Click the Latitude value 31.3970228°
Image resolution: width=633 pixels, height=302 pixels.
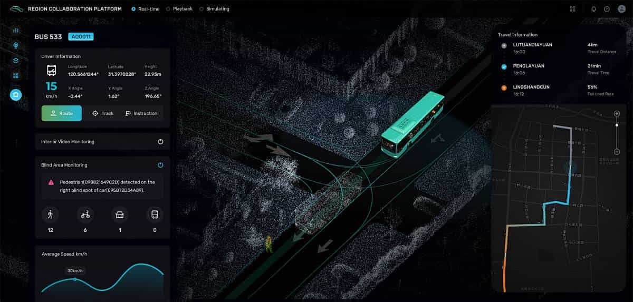coord(122,74)
